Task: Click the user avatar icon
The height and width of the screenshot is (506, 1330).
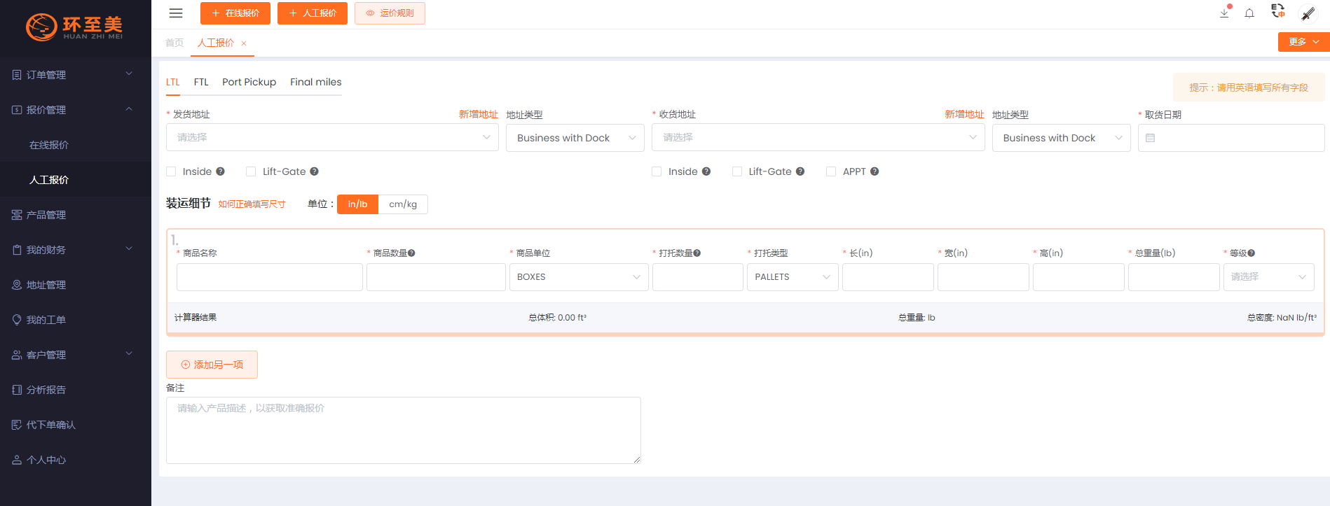Action: click(1308, 13)
